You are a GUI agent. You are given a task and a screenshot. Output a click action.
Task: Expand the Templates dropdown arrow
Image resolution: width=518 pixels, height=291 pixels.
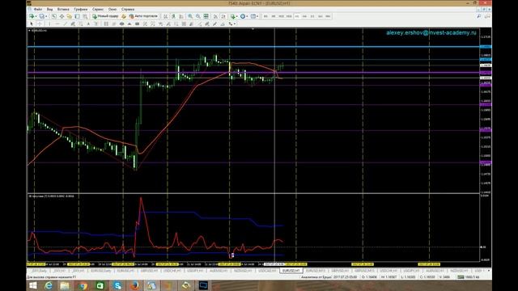[257, 16]
